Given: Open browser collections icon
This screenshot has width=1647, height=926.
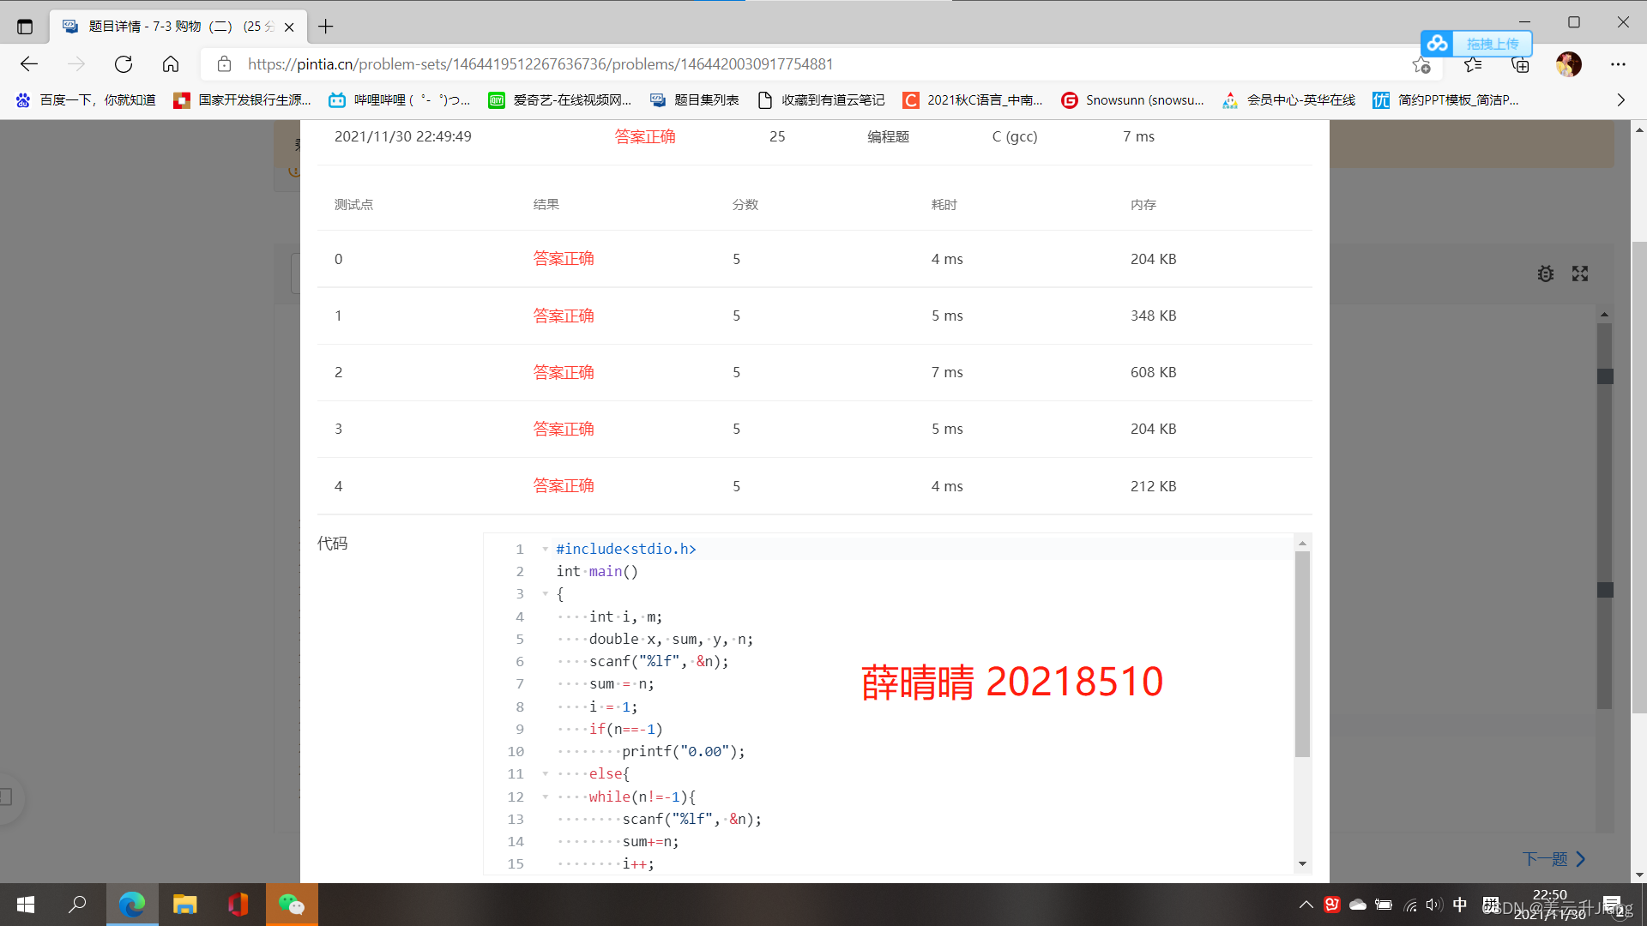Looking at the screenshot, I should [x=1520, y=64].
